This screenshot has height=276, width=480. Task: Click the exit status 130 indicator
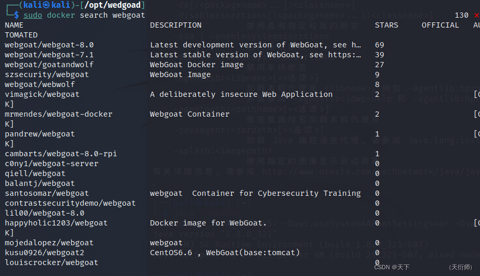pyautogui.click(x=462, y=15)
